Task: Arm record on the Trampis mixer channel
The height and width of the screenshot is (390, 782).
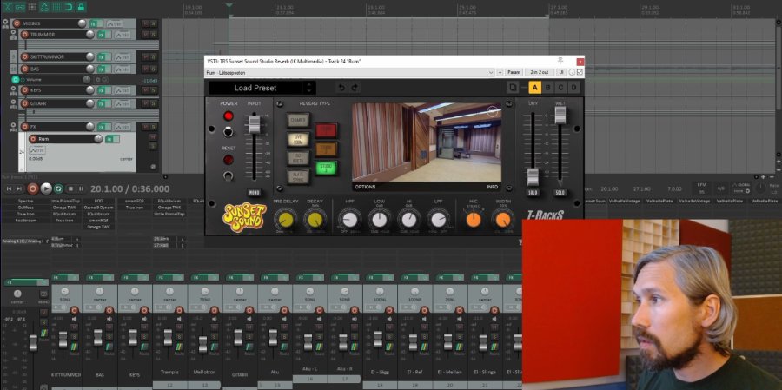Action: 180,310
